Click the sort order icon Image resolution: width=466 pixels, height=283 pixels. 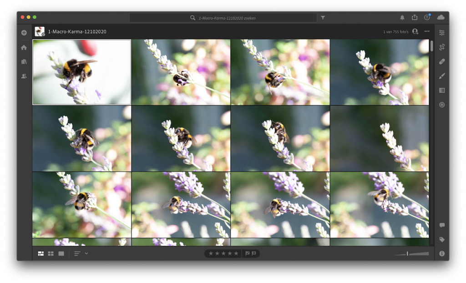[x=77, y=253]
